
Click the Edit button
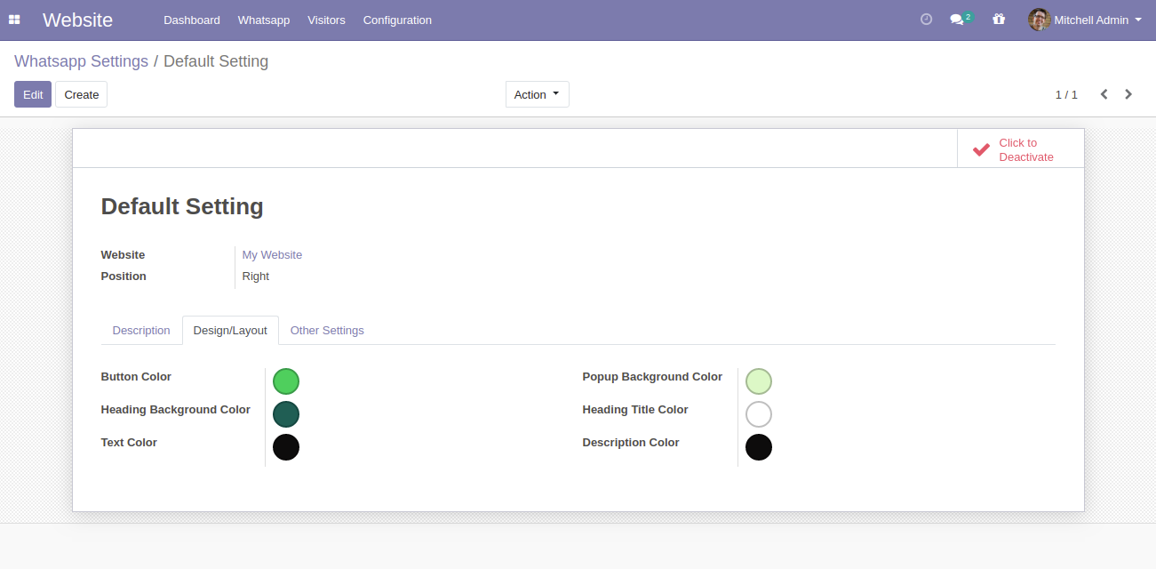coord(33,94)
